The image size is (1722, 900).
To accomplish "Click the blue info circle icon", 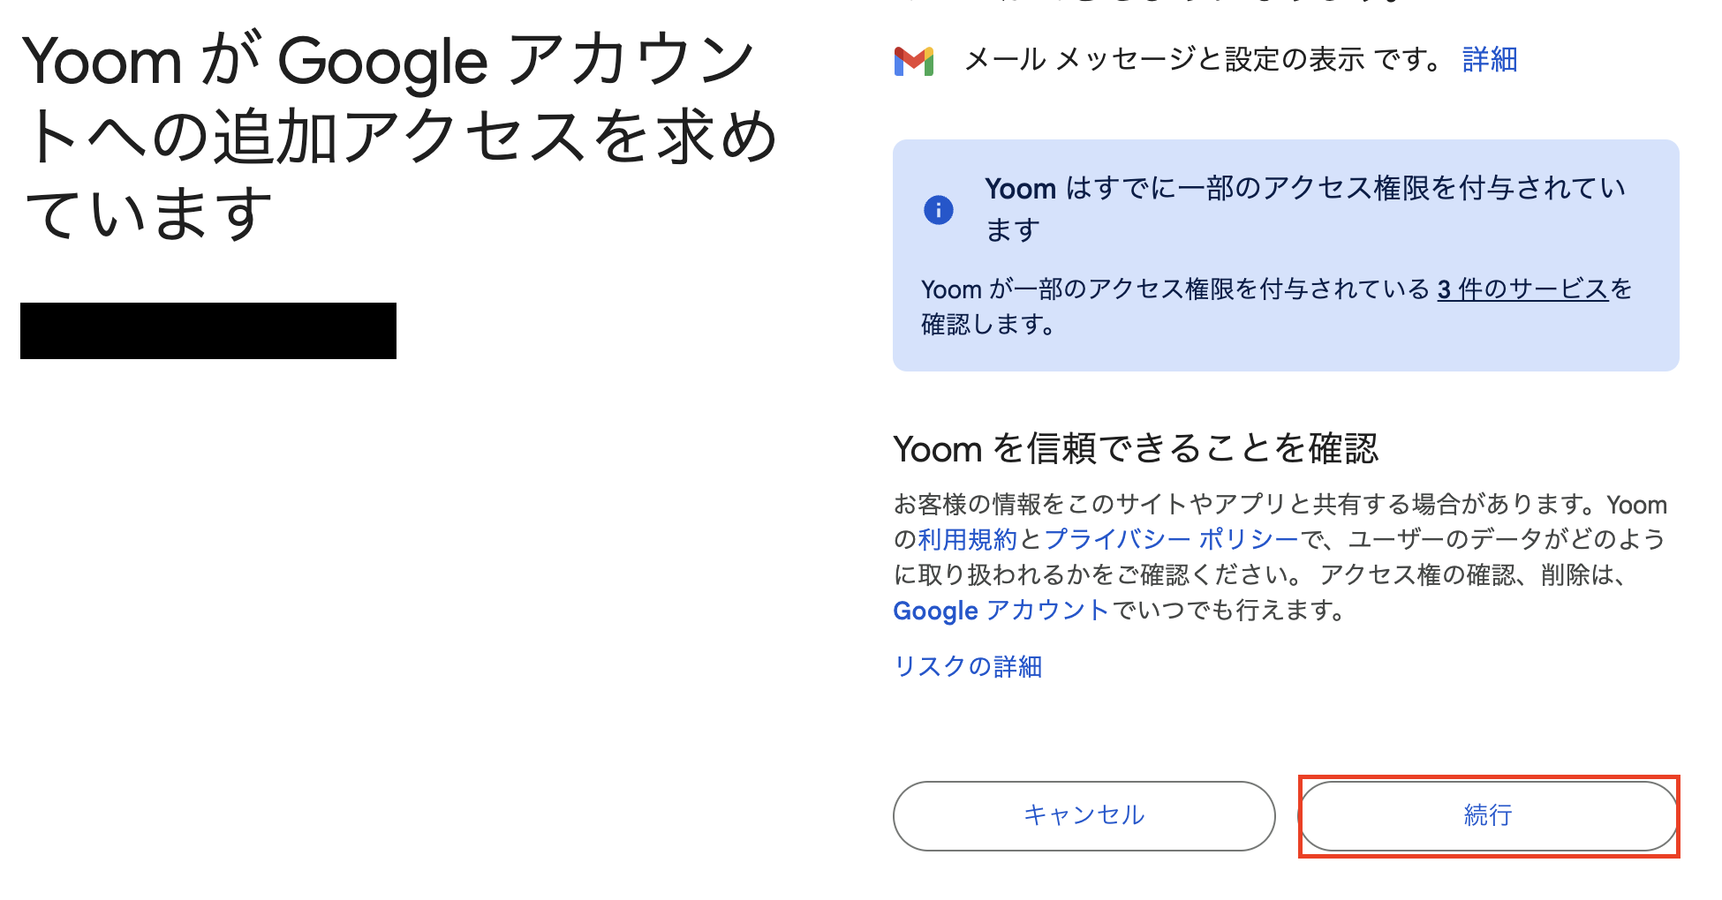I will pos(938,210).
